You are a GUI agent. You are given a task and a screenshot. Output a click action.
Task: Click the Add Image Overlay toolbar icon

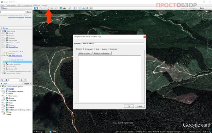click(x=52, y=8)
